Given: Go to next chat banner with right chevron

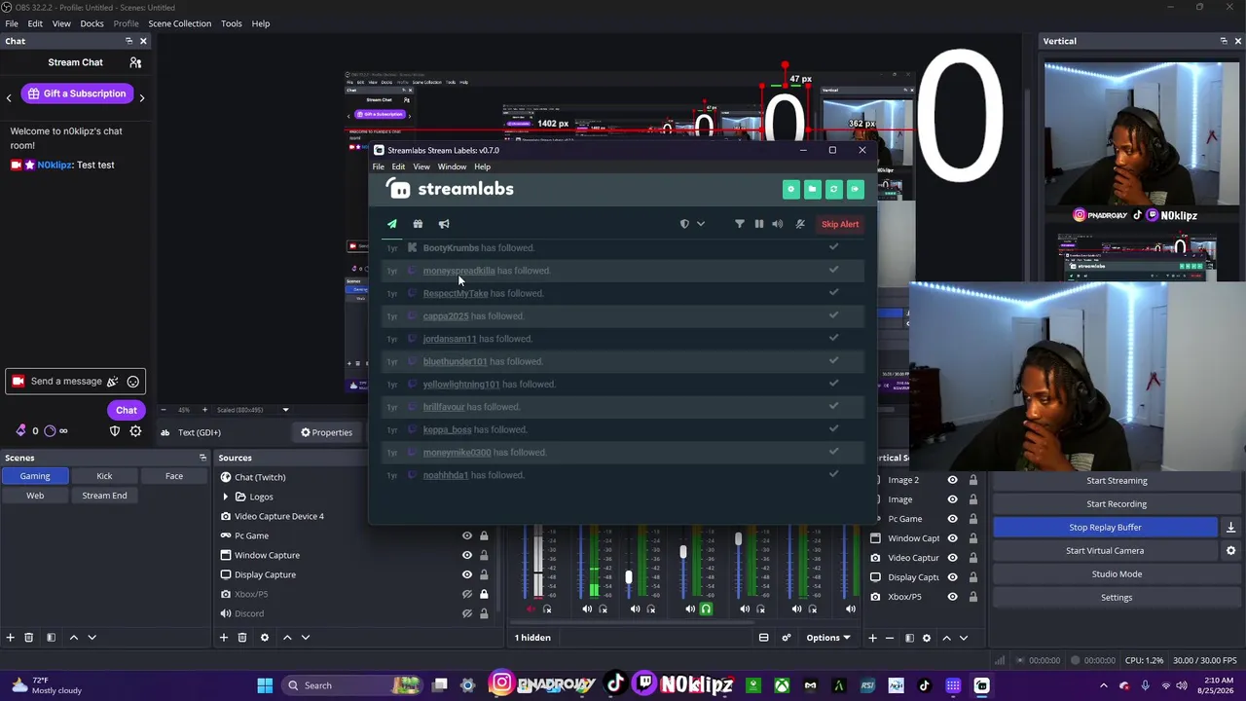Looking at the screenshot, I should 141,96.
